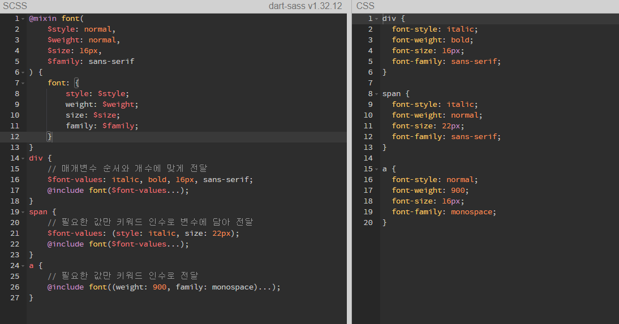Click 'style: $style;' on SCSS line 8
The height and width of the screenshot is (324, 619).
click(97, 94)
